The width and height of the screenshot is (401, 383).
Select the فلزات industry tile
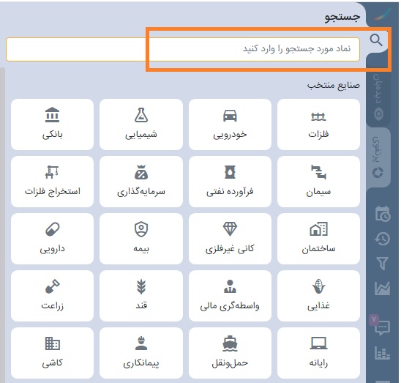click(x=318, y=124)
